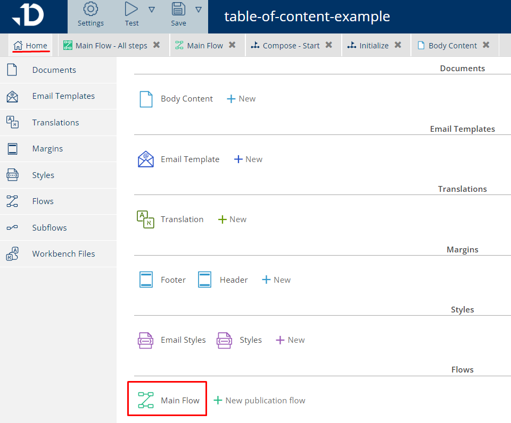The image size is (511, 423).
Task: Open the Main Flow publication flow
Action: tap(169, 400)
